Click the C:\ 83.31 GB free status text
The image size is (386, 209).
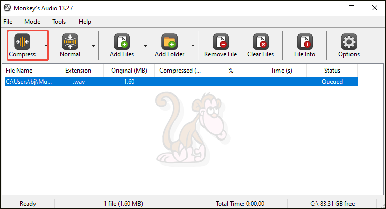coord(333,204)
